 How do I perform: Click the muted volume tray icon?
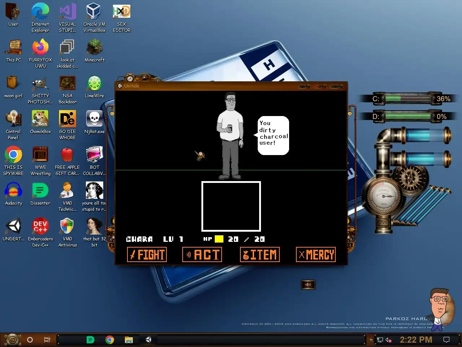(x=389, y=340)
